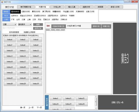Choose 腾讯分分彩 lottery
Screen dimensions: 139x112
pos(36,12)
